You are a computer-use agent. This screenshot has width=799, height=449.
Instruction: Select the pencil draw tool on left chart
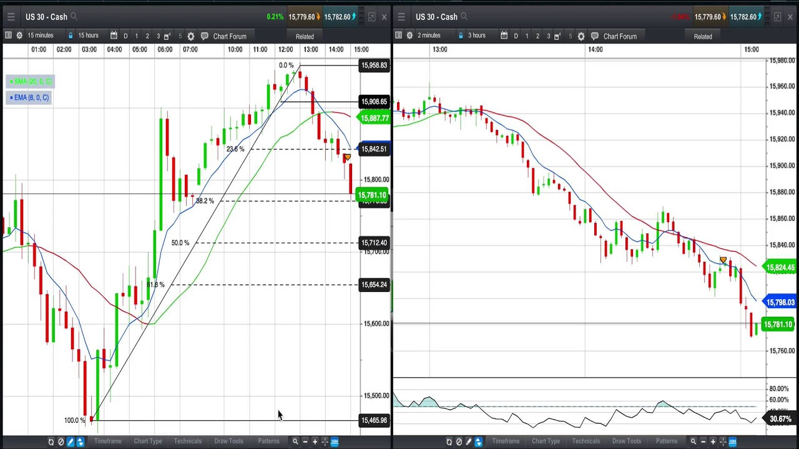(x=71, y=442)
